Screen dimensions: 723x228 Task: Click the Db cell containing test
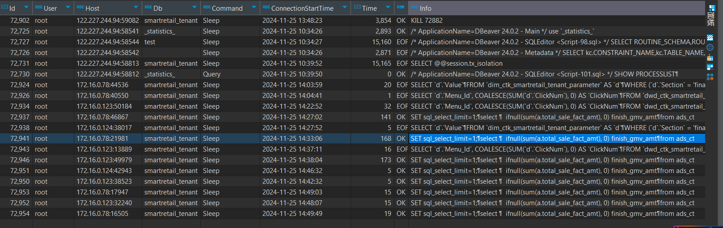click(150, 42)
